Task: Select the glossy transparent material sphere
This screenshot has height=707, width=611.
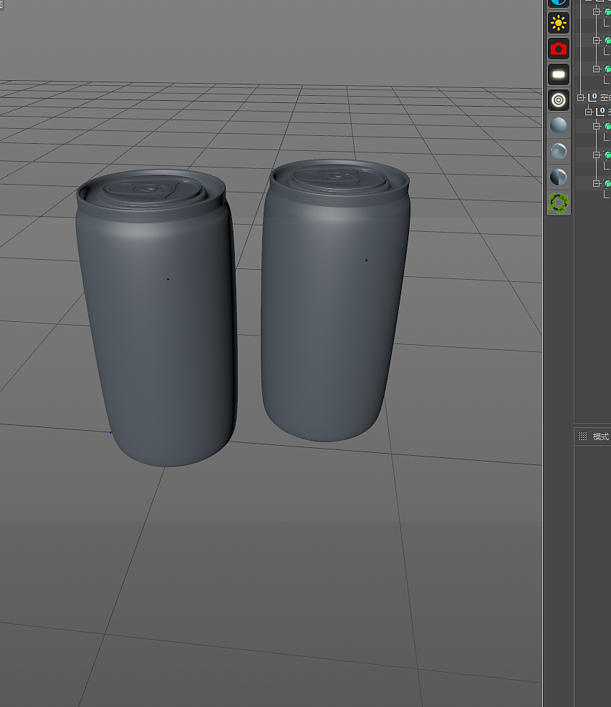Action: point(559,152)
